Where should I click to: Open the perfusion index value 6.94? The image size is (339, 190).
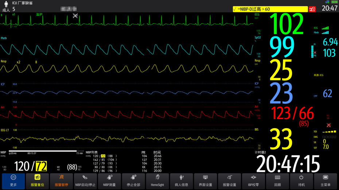(x=330, y=42)
